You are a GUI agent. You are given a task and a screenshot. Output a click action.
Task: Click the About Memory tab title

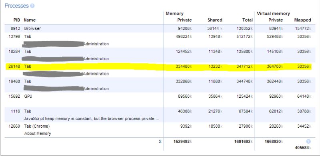pos(38,134)
